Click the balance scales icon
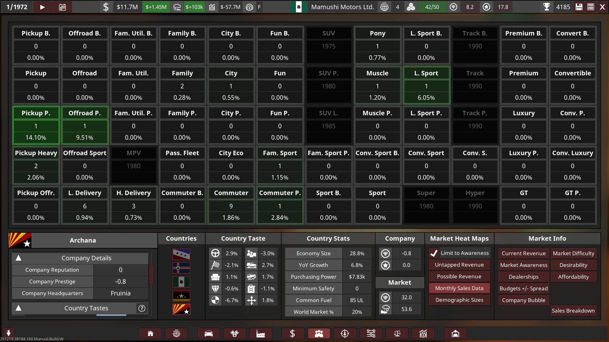This screenshot has height=342, width=609. (x=397, y=333)
